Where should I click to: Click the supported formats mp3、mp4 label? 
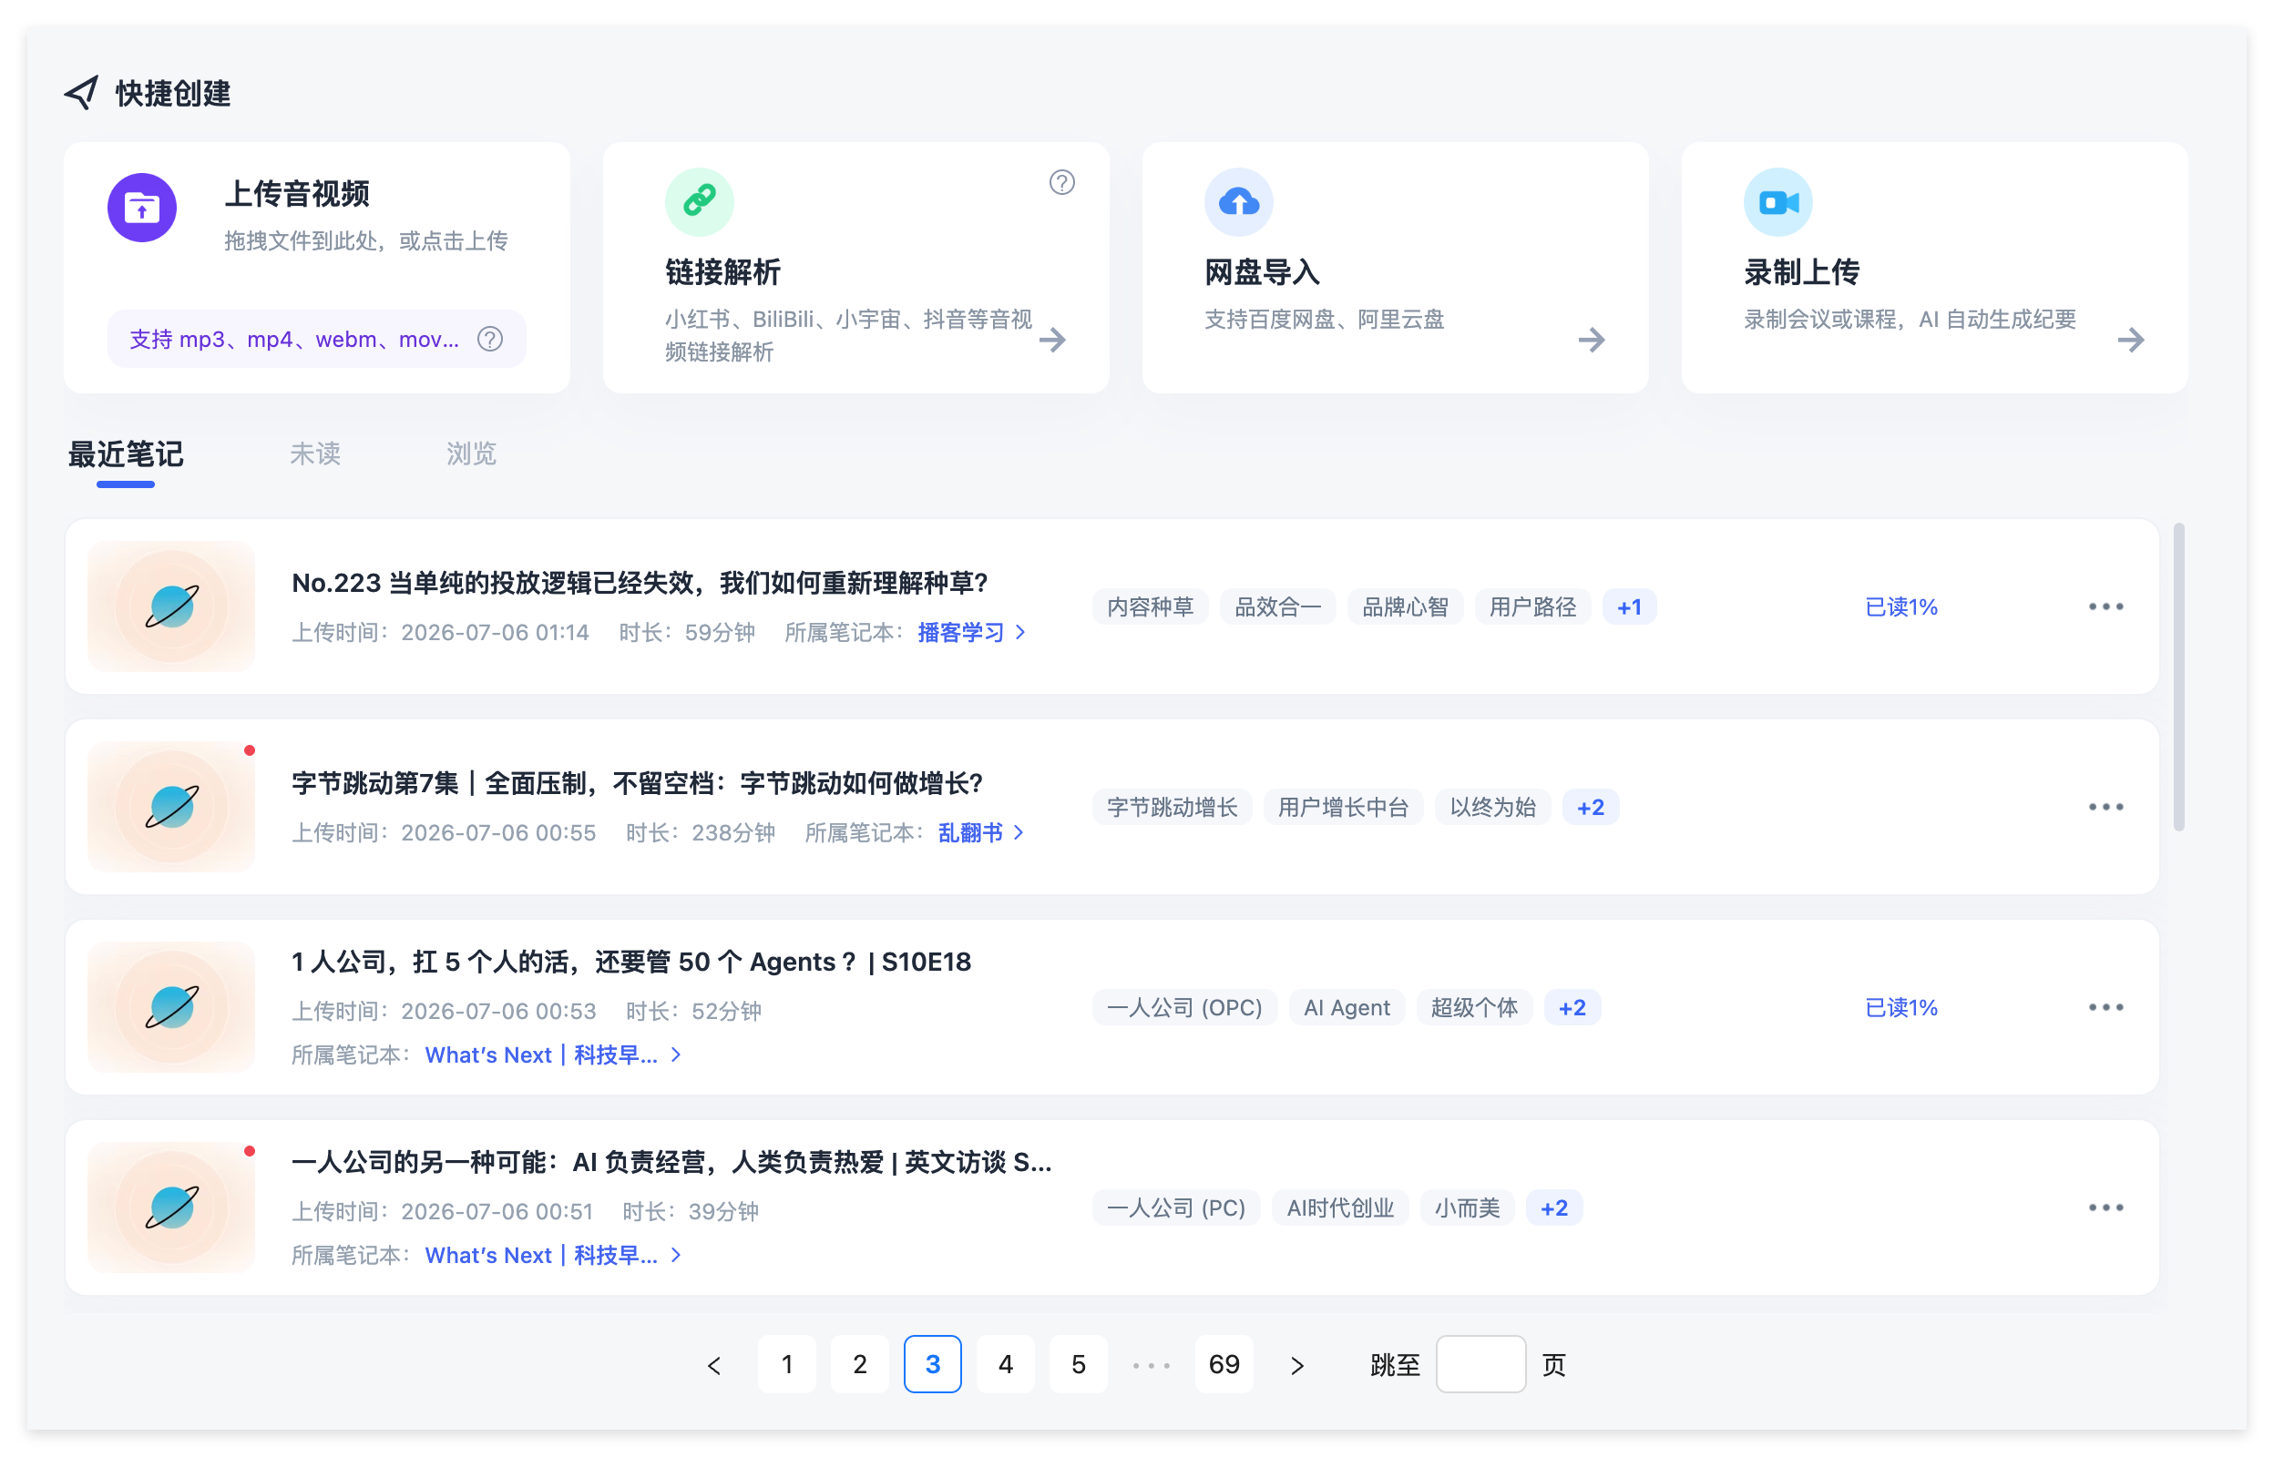tap(294, 340)
